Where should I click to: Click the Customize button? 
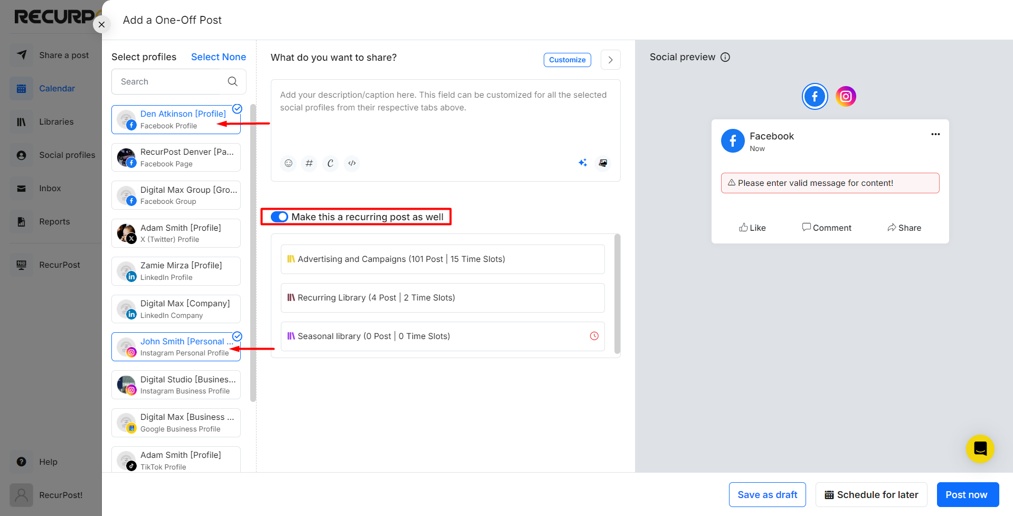(x=567, y=60)
